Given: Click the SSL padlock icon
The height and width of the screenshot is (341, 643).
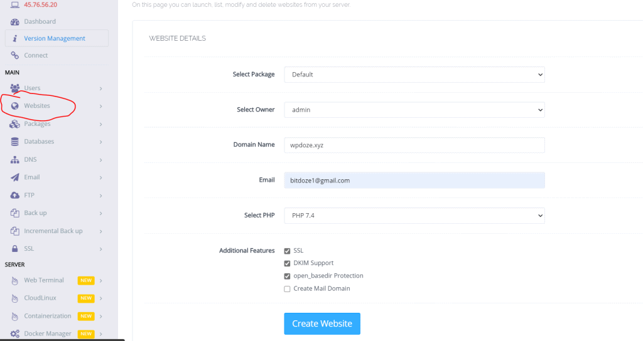Looking at the screenshot, I should 15,248.
